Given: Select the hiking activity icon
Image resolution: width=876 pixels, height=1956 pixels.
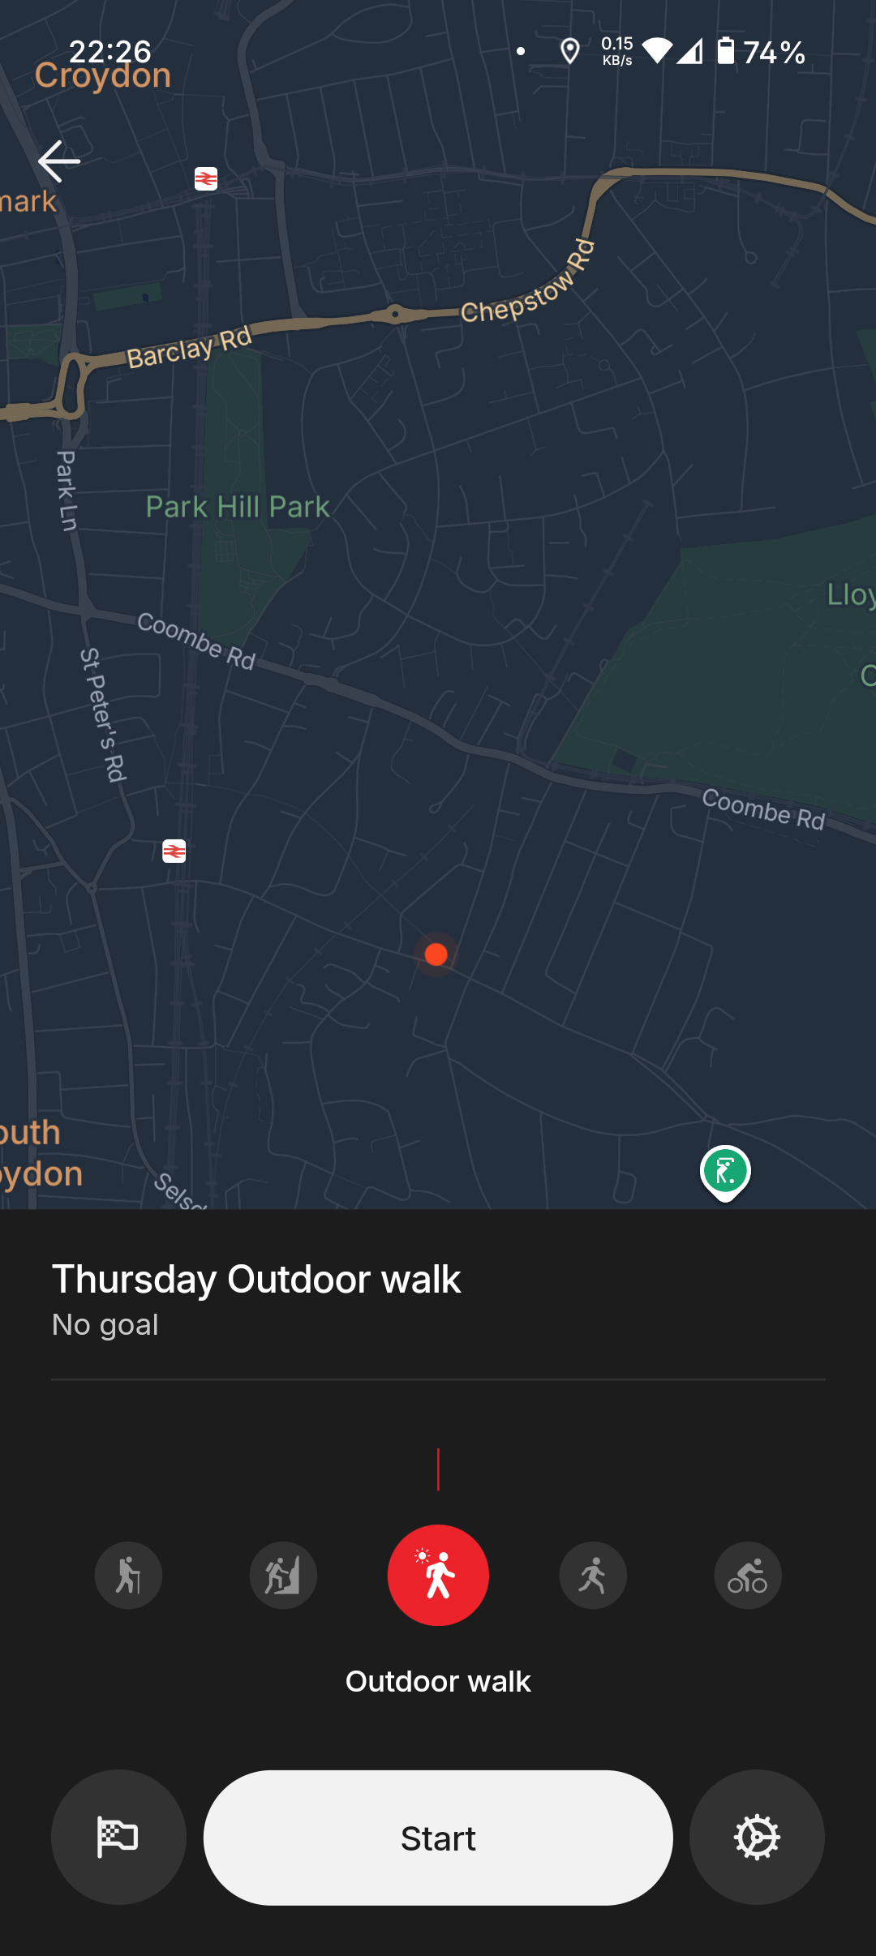Looking at the screenshot, I should 128,1576.
